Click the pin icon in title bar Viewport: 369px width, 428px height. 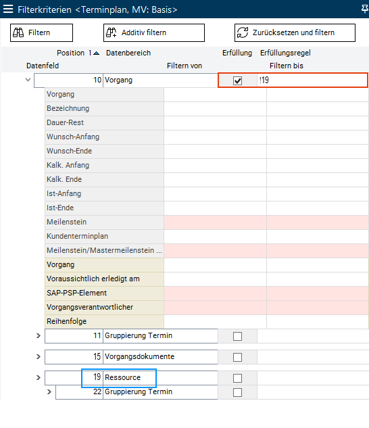[x=365, y=9]
